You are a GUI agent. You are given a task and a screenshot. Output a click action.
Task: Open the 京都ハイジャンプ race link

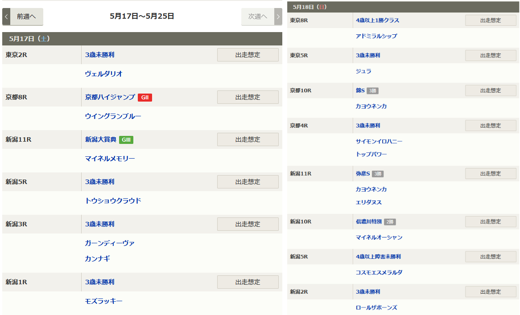click(110, 97)
